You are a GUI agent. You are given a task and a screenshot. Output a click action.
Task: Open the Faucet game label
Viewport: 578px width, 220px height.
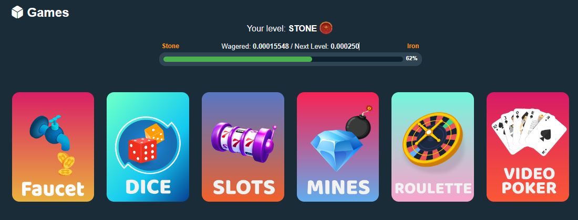point(53,189)
